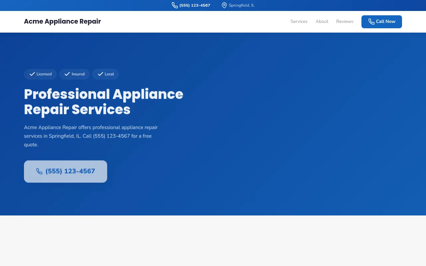The width and height of the screenshot is (426, 266).
Task: Select the phone icon inside the Call Now button
Action: click(x=371, y=21)
